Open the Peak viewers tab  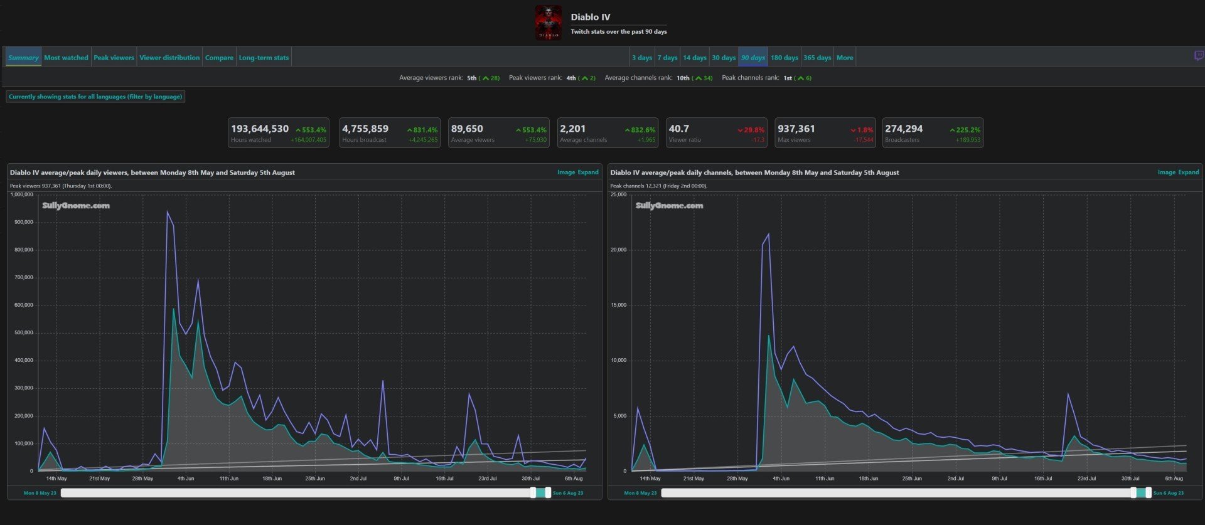[x=114, y=58]
